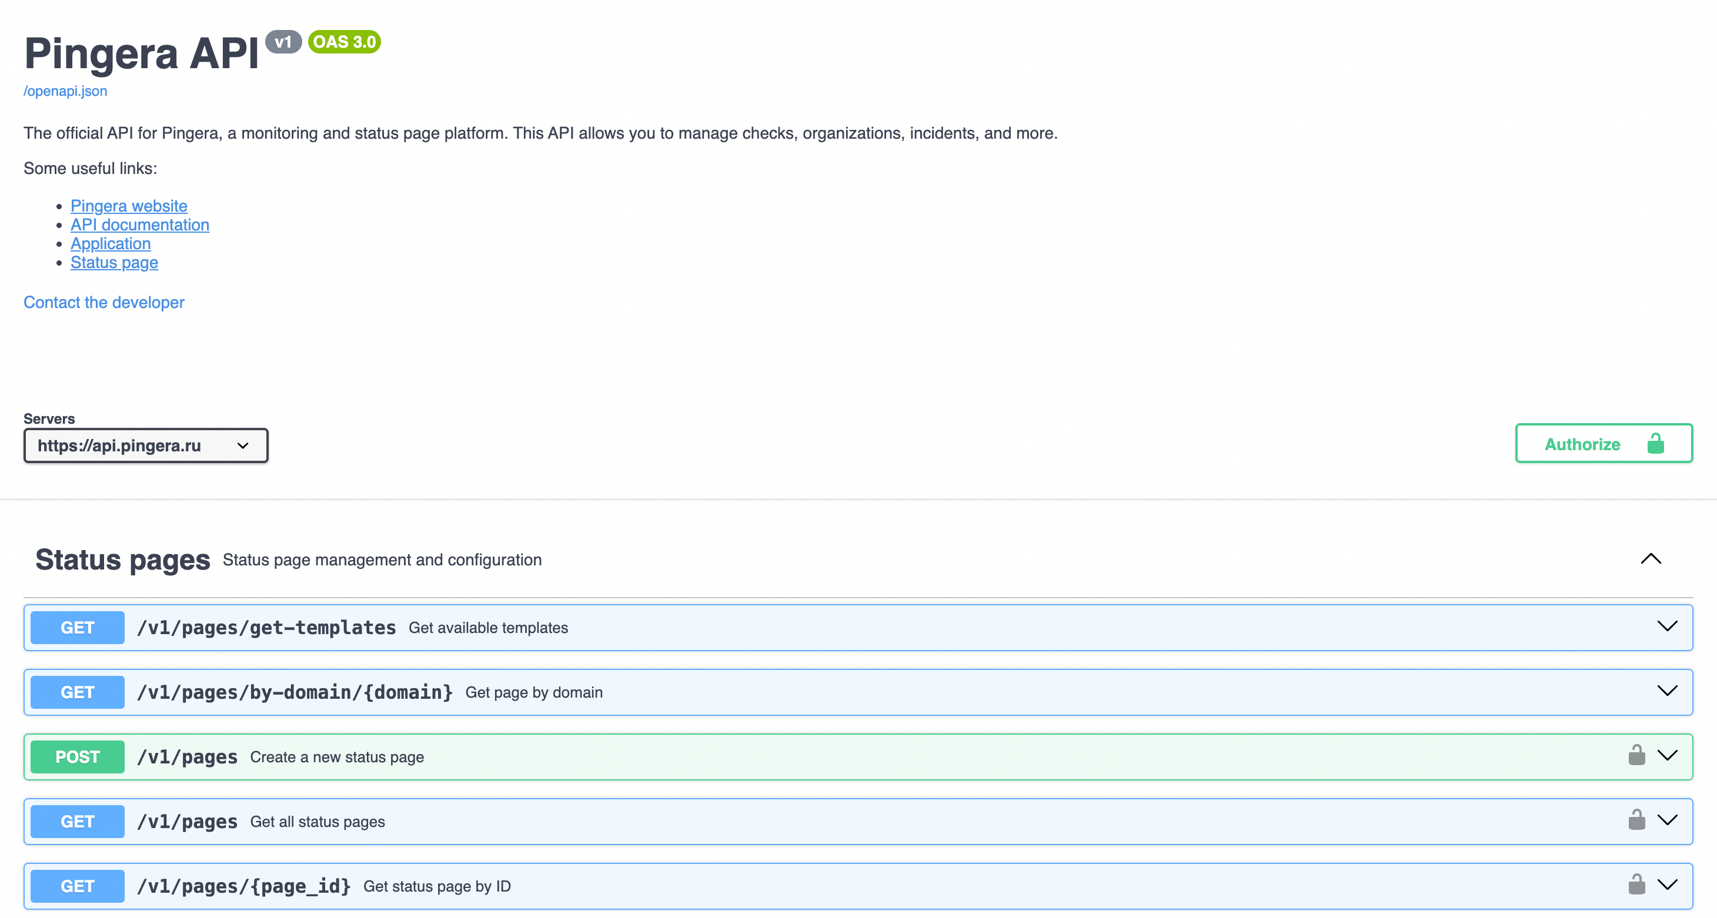Click the green lock in Authorize button
Screen dimensions: 1717x918
[1655, 444]
